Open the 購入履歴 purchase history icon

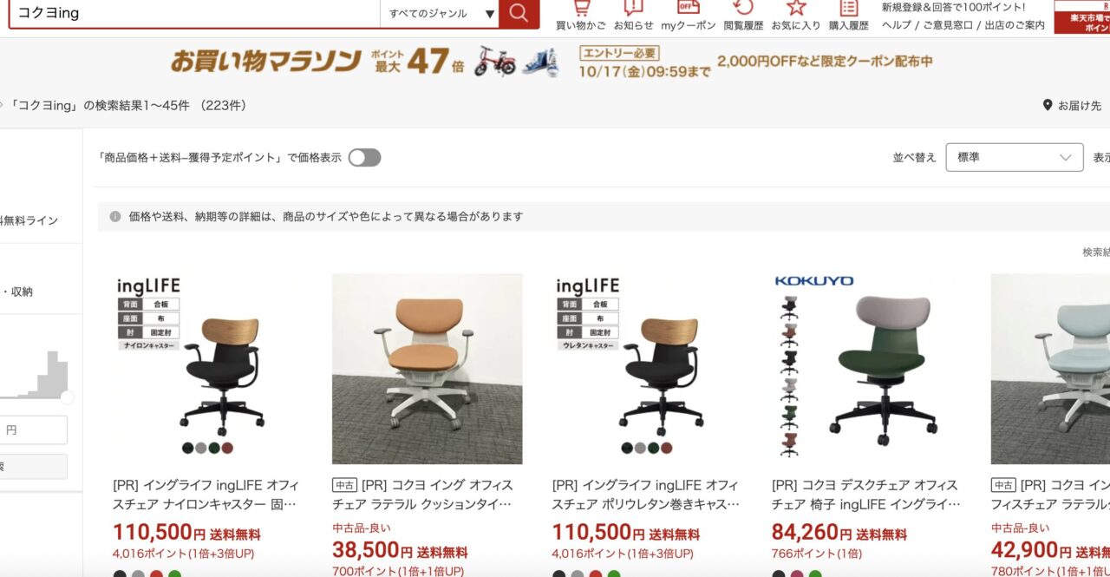pos(848,8)
